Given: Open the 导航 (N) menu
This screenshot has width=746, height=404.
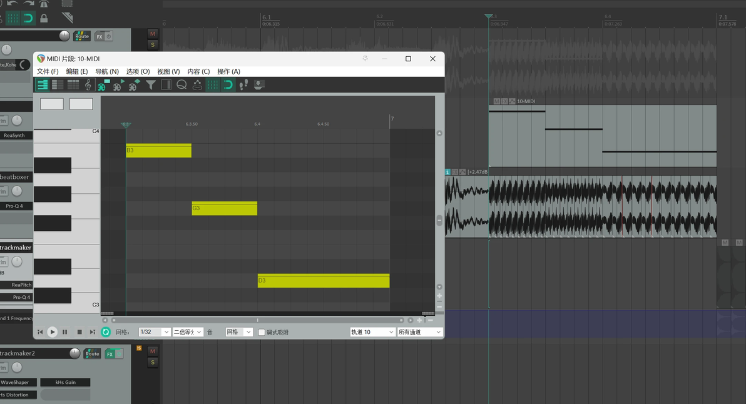Looking at the screenshot, I should (x=107, y=71).
